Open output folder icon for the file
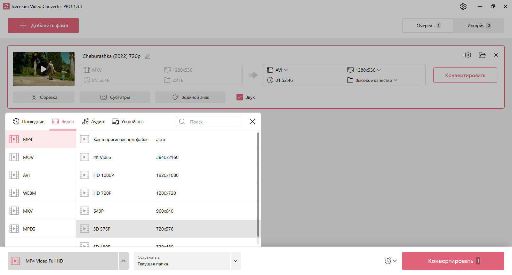512x275 pixels. point(482,55)
